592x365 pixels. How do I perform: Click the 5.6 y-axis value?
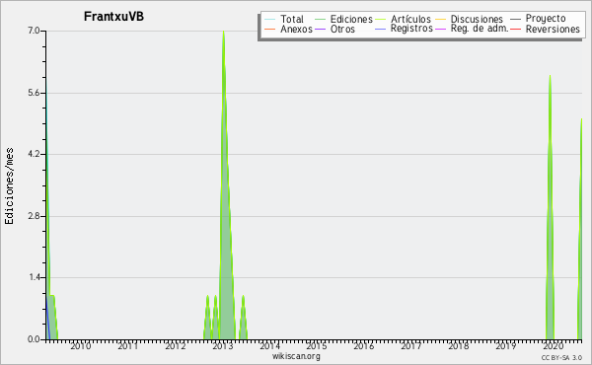pyautogui.click(x=34, y=93)
